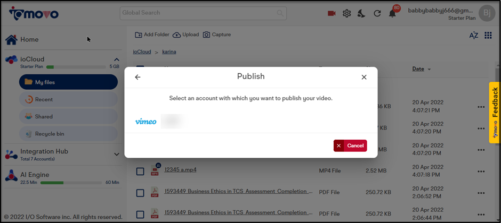This screenshot has width=501, height=223.
Task: Open the PDF modified at 2:06:44 PM
Action: click(x=238, y=212)
